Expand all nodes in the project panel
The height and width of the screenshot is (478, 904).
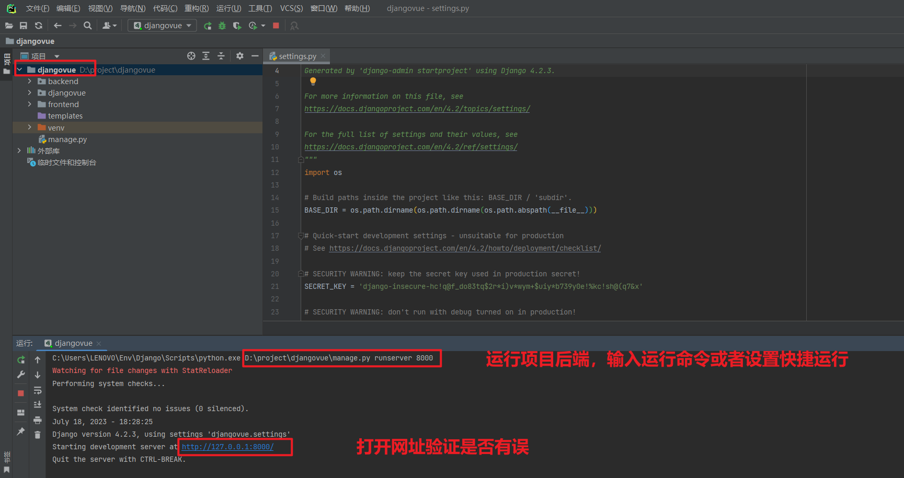(206, 56)
